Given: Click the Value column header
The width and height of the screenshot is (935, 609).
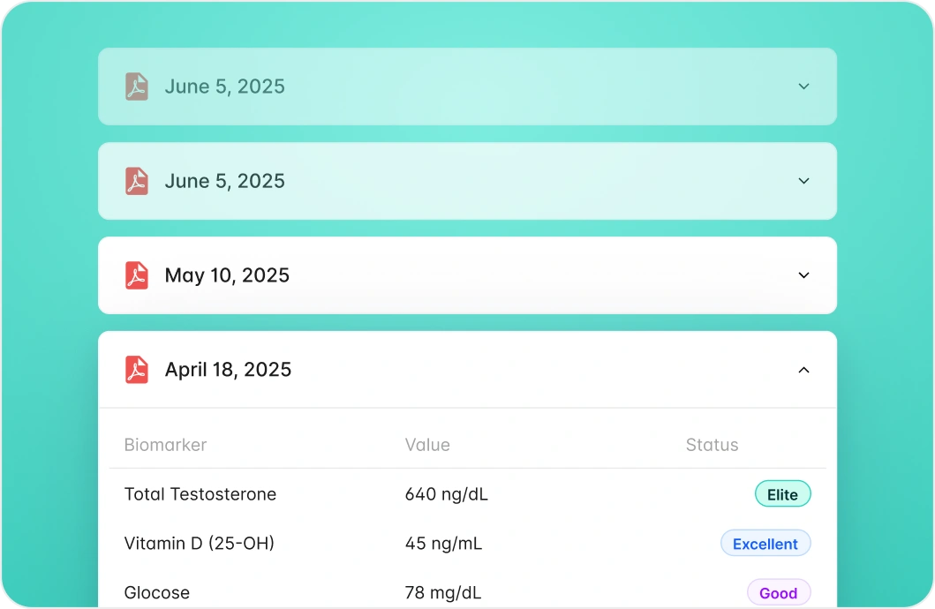Looking at the screenshot, I should click(x=427, y=445).
